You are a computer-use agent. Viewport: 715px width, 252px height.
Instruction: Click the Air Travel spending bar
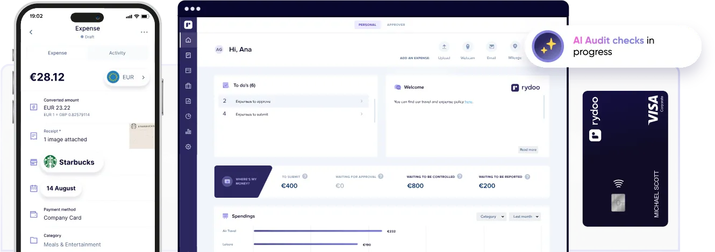click(x=319, y=231)
